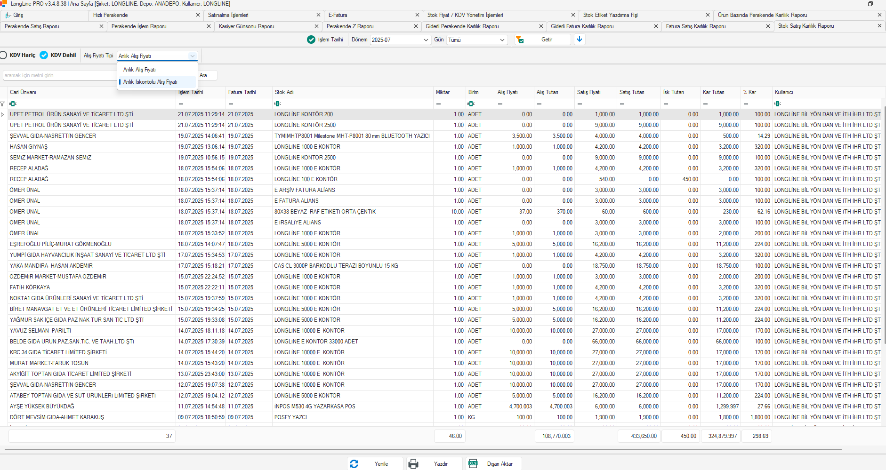Click the horizontal scrollbar below the grid

[x=423, y=450]
